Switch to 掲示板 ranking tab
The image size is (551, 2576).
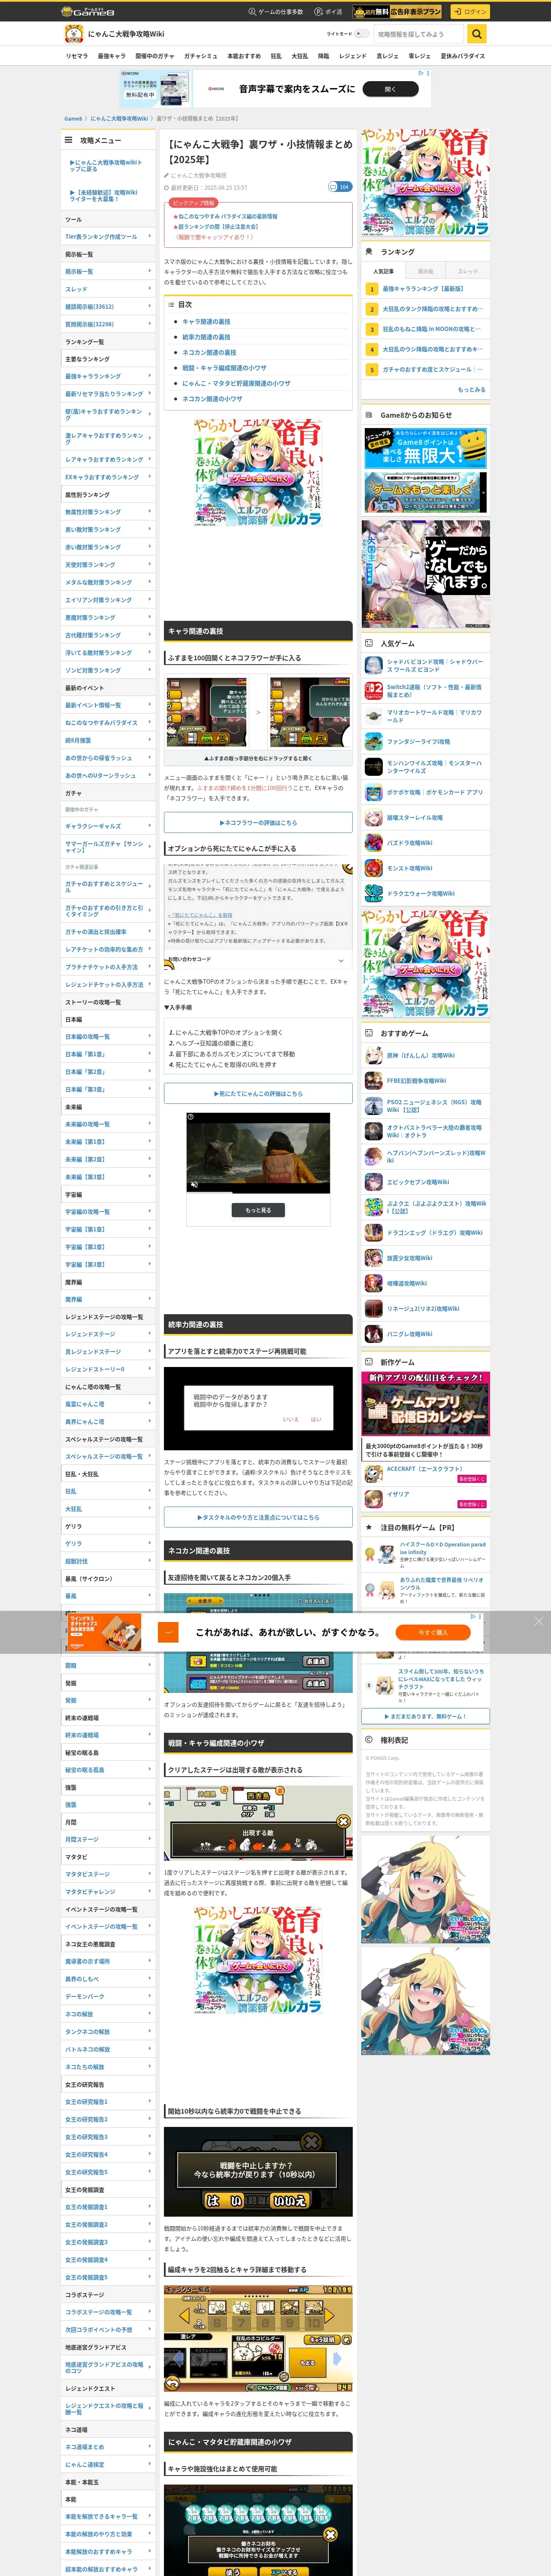(426, 271)
